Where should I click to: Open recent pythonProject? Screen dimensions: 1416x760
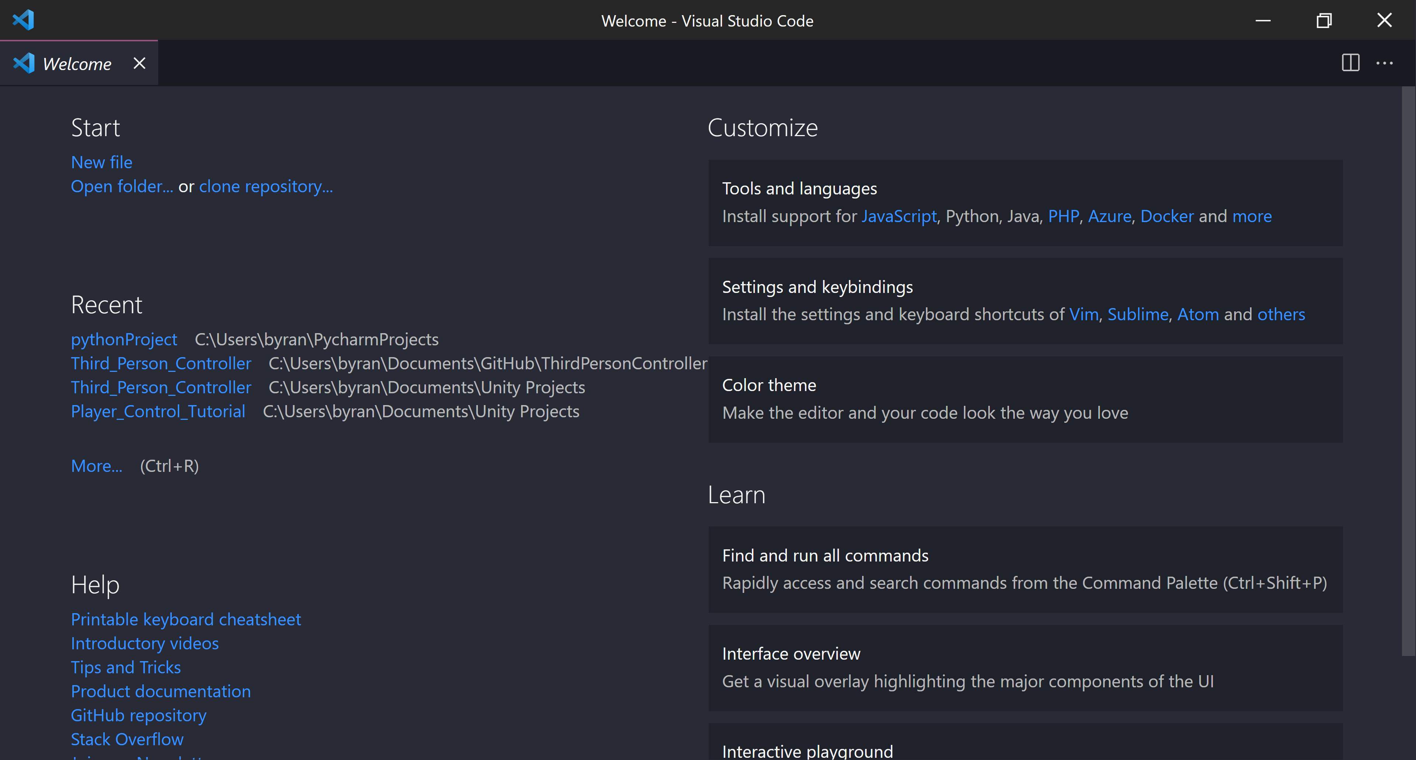pyautogui.click(x=124, y=339)
